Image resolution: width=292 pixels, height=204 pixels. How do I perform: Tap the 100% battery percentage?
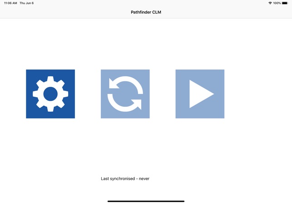point(277,3)
